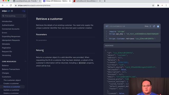
Task: Open The customer object page
Action: [x=12, y=80]
